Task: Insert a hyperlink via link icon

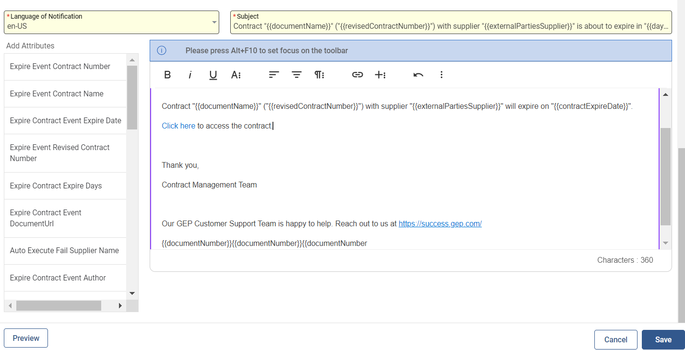Action: [357, 75]
